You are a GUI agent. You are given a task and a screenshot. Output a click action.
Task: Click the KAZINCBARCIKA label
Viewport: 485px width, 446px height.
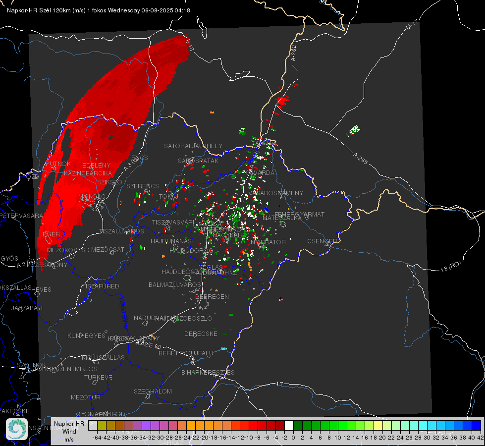[88, 173]
